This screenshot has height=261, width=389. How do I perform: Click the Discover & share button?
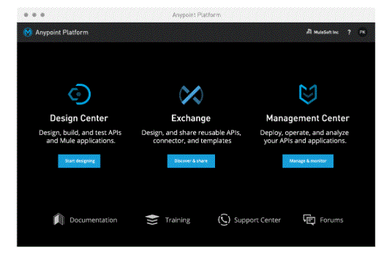(191, 161)
